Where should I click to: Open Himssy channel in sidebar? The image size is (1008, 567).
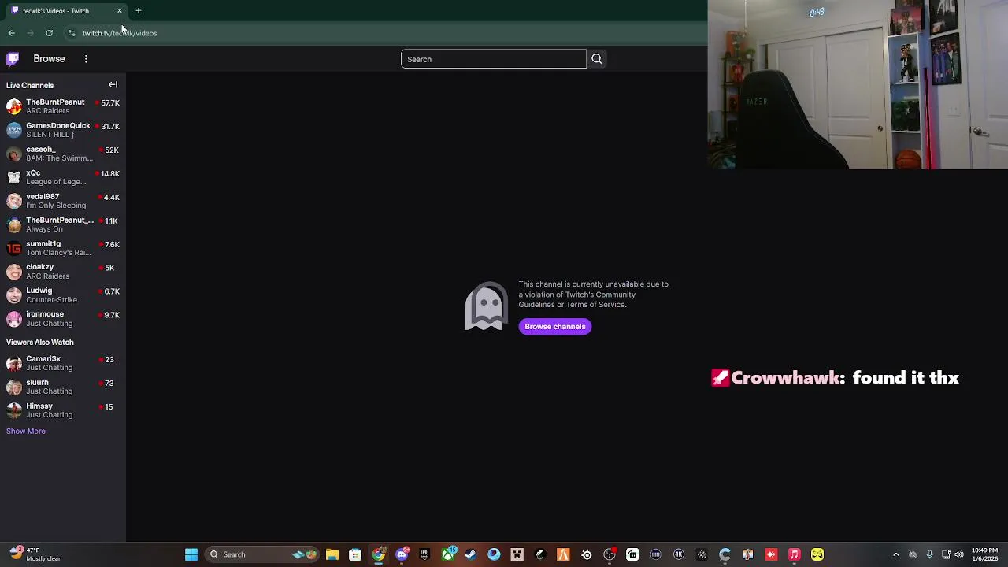(x=63, y=410)
